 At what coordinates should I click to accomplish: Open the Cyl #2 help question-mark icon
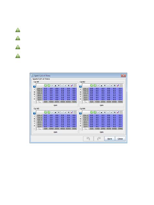point(80,87)
